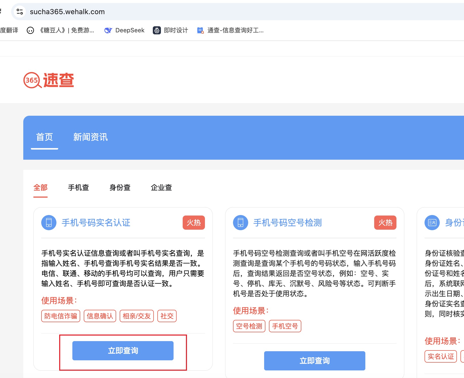Viewport: 464px width, 378px height.
Task: Click the 防电信诈骗 scenario tag
Action: click(x=61, y=316)
